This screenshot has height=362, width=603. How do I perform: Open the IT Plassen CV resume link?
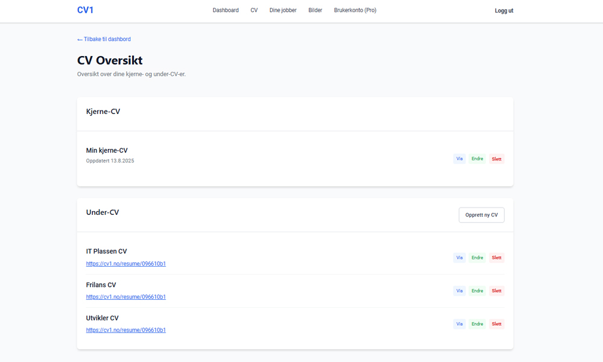[125, 264]
